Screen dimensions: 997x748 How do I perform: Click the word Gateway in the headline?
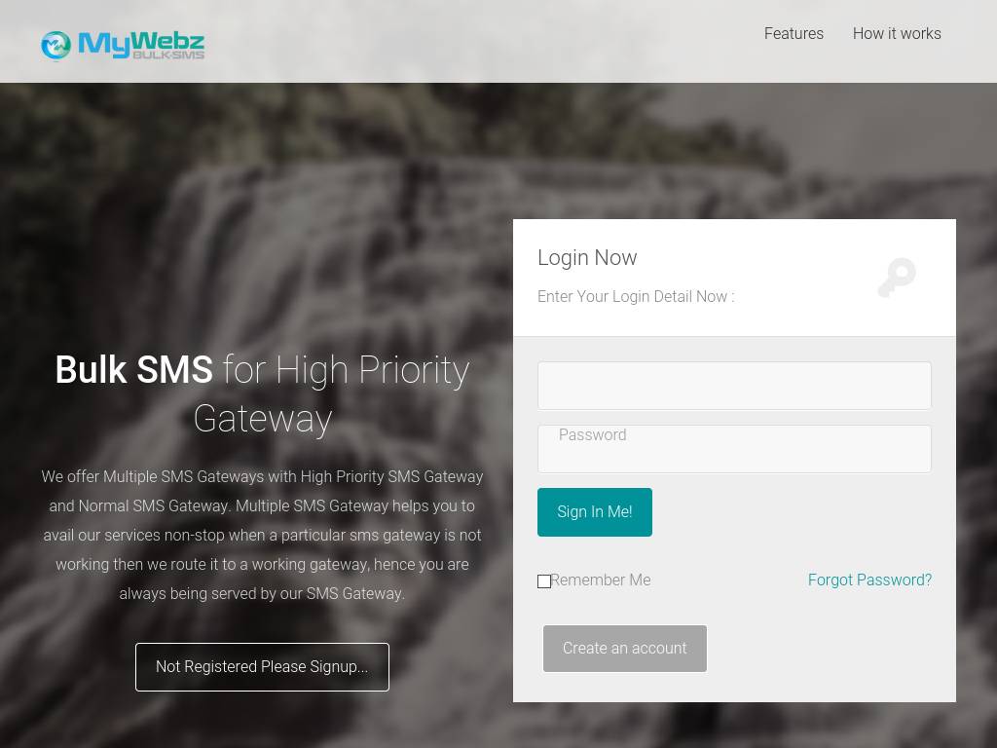click(263, 419)
